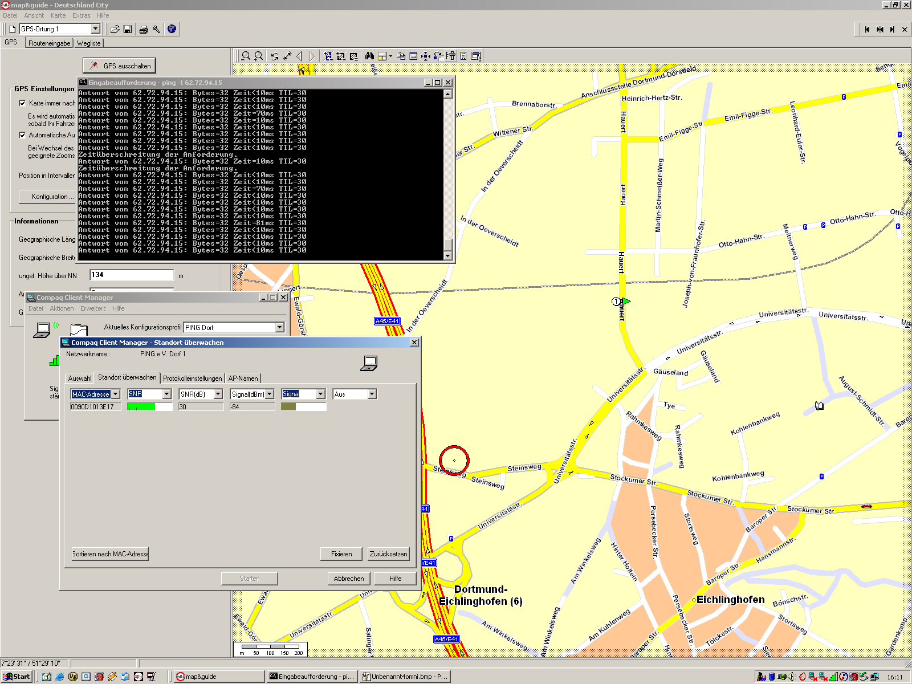Screen dimensions: 912x684
Task: Click the Hilfe button in Standort überwachen
Action: coord(396,579)
